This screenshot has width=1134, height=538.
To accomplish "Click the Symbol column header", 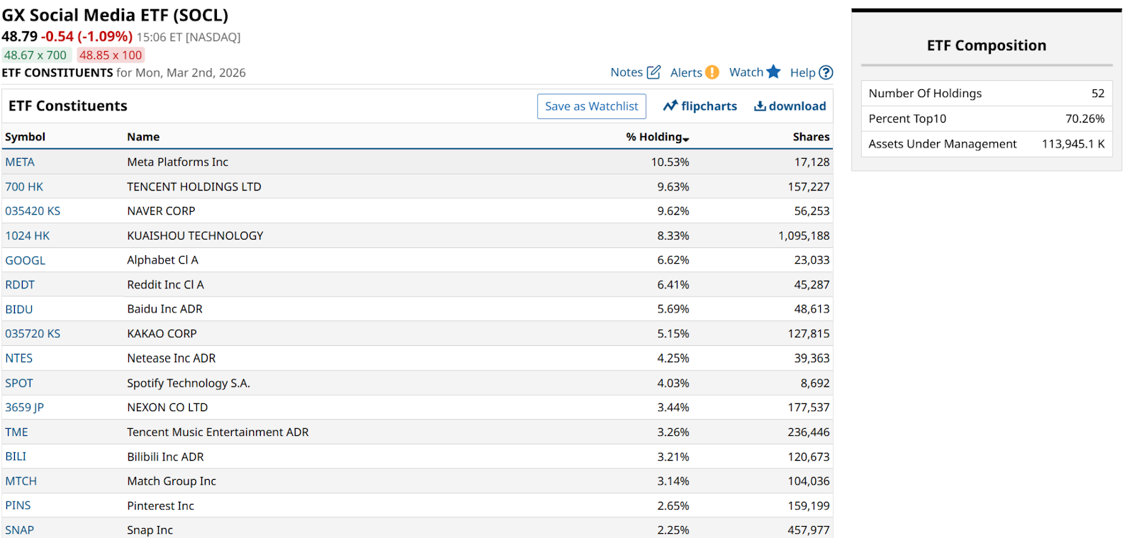I will 25,137.
